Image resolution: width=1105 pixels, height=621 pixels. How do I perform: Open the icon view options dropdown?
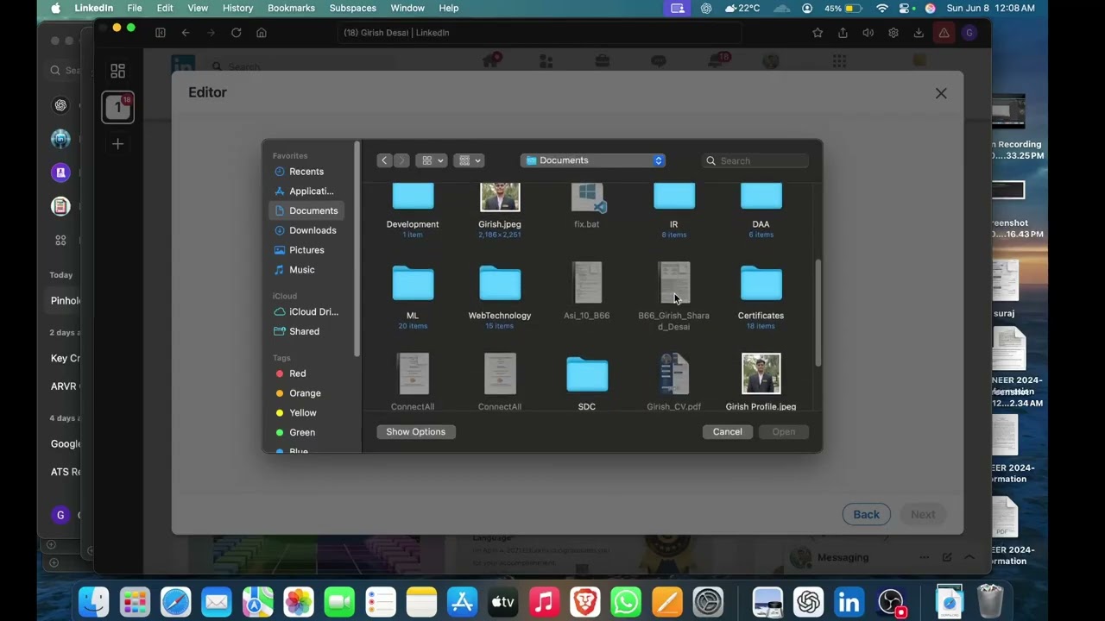(431, 160)
